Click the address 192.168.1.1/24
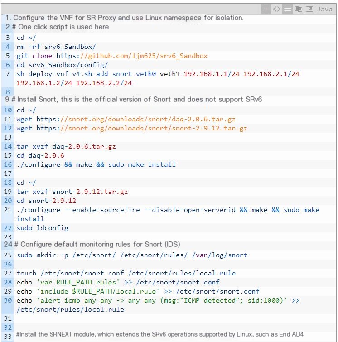The image size is (338, 342). pyautogui.click(x=212, y=74)
